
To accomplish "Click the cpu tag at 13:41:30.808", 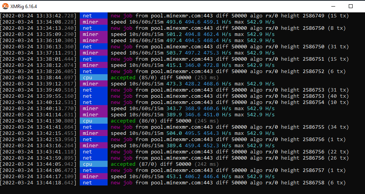I will 94,121.
